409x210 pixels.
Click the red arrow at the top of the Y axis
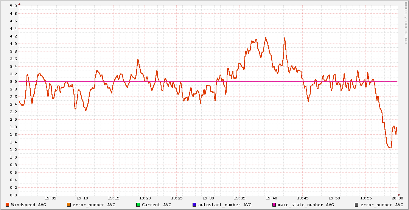19,4
